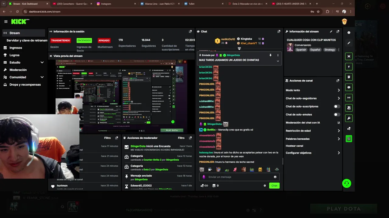Toggle the stream preview widget icon
Screen dimensions: 389x218
349,56
